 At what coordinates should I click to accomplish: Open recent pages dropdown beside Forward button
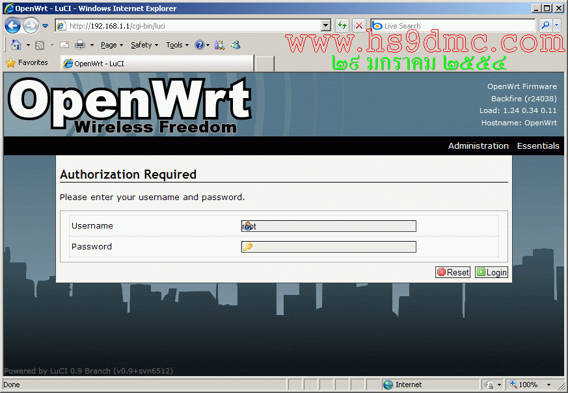(x=46, y=26)
